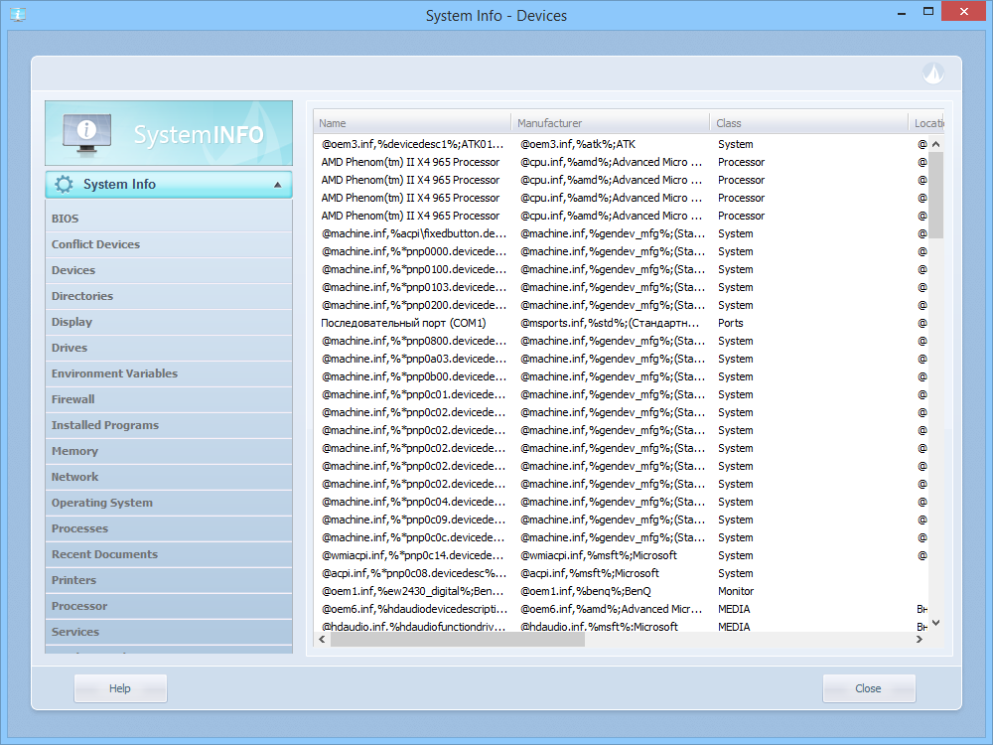The height and width of the screenshot is (745, 993).
Task: Sort by the Class column header
Action: pyautogui.click(x=808, y=123)
